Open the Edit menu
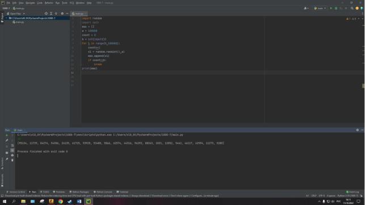Viewport: 365px width, 205px height. 14,3
